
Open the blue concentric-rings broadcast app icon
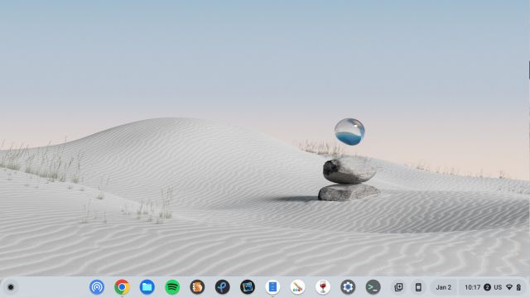point(97,287)
